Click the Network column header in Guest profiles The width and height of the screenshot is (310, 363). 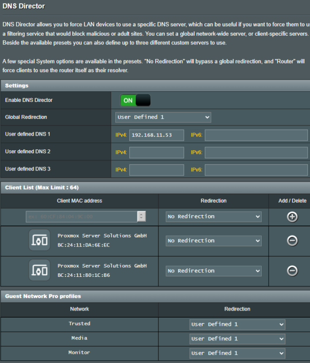pos(80,309)
